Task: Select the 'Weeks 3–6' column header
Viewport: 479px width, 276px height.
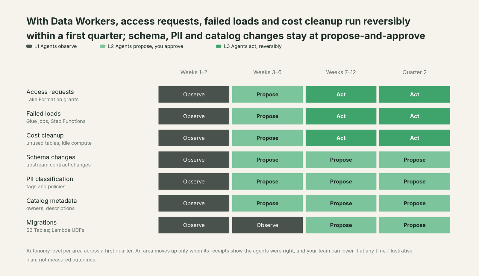Action: pyautogui.click(x=267, y=72)
